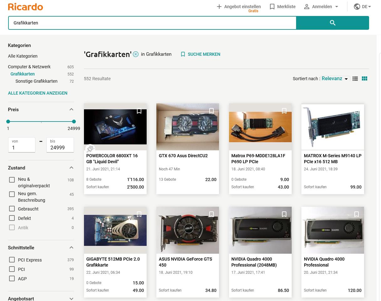The image size is (381, 301).
Task: Select 'Alle Kategorien' in the category list
Action: (x=23, y=56)
